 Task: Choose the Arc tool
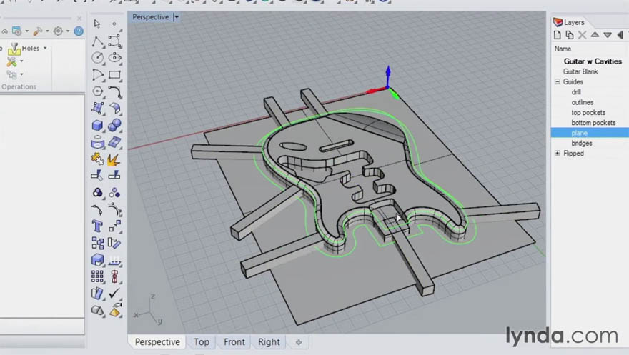[97, 74]
